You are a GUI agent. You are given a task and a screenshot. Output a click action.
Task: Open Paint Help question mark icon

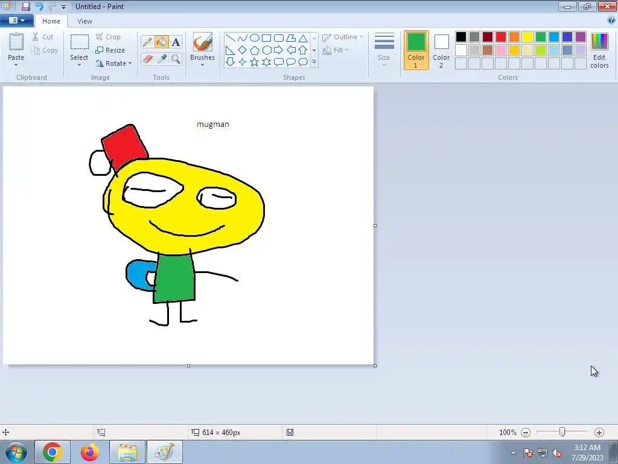pos(611,21)
